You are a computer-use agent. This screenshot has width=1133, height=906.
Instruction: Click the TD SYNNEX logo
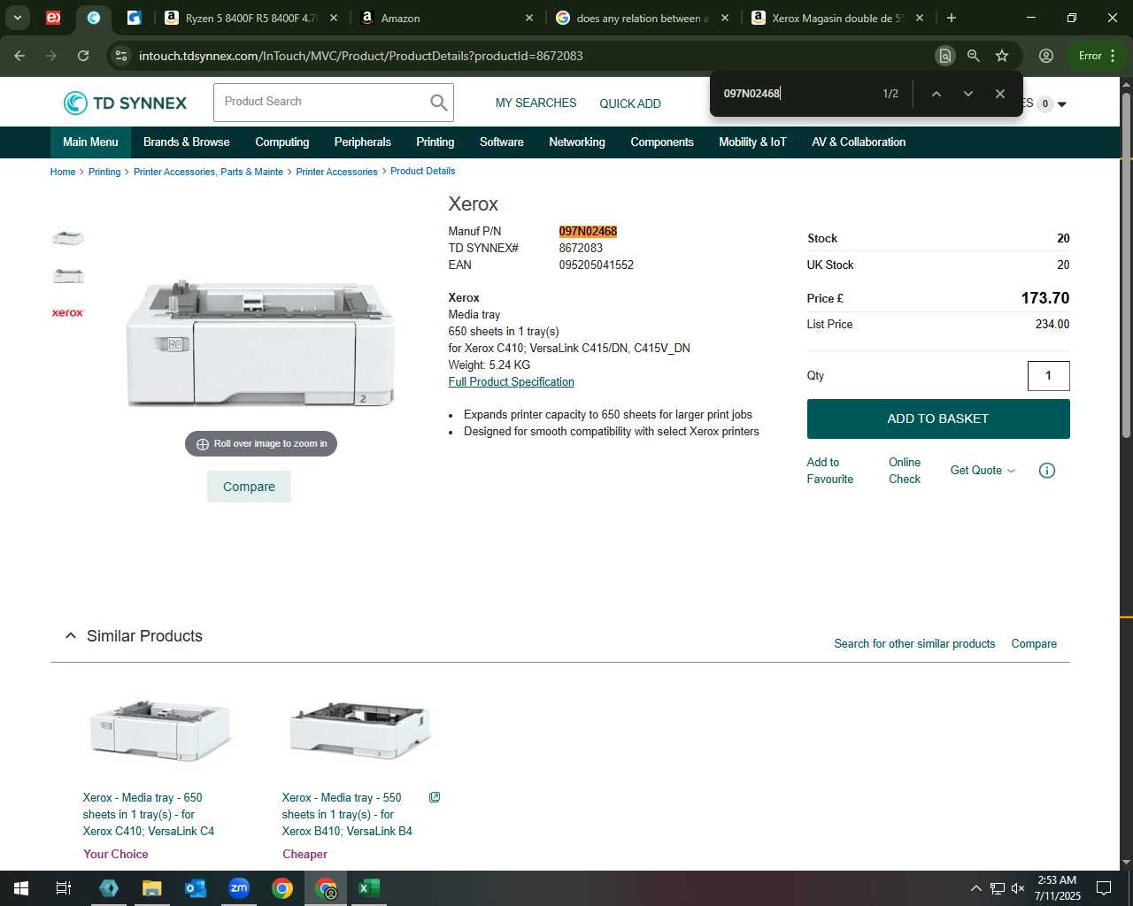click(125, 103)
